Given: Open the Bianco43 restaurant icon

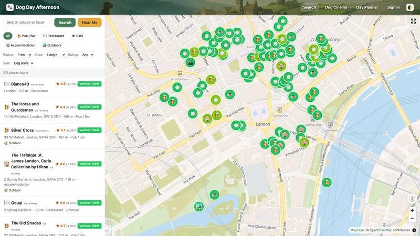Looking at the screenshot, I should click(7, 84).
